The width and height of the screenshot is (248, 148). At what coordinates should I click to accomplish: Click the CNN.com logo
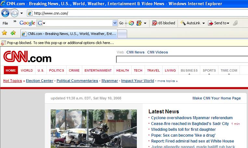click(27, 57)
